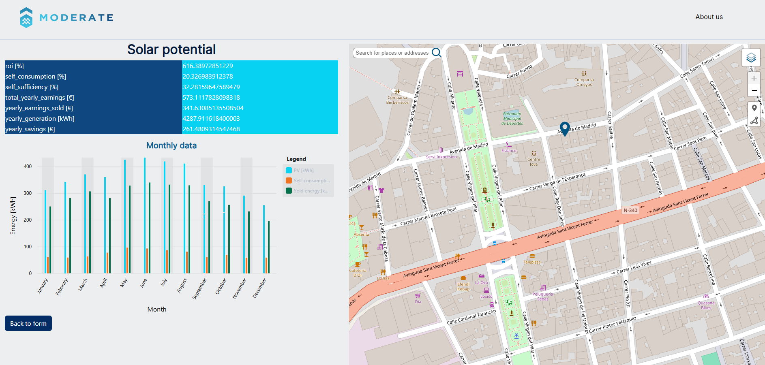This screenshot has height=365, width=765.
Task: Click the cyan PV legend color swatch
Action: click(x=289, y=171)
